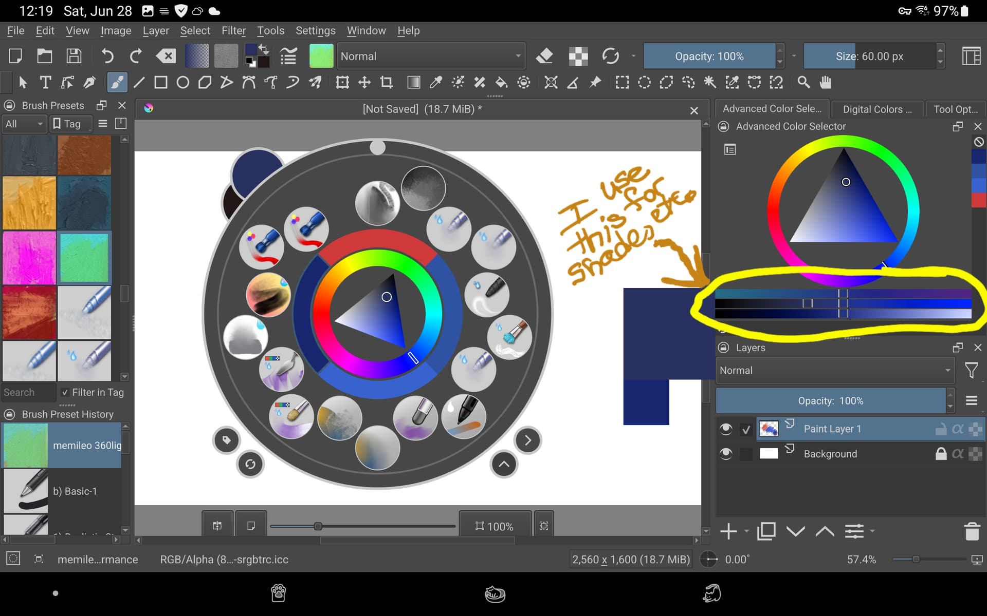
Task: Select b) Basic-1 brush preset
Action: (x=62, y=491)
